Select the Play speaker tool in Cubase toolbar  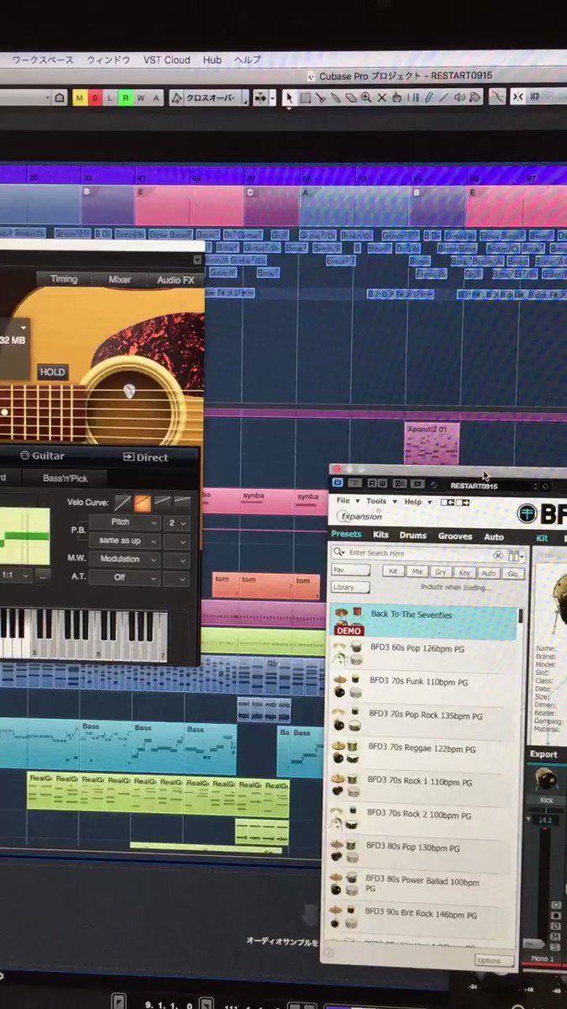(x=459, y=98)
